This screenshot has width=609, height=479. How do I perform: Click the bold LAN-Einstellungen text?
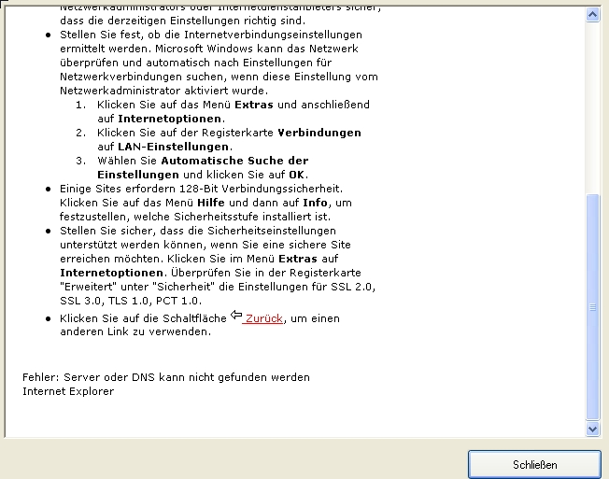pyautogui.click(x=173, y=147)
